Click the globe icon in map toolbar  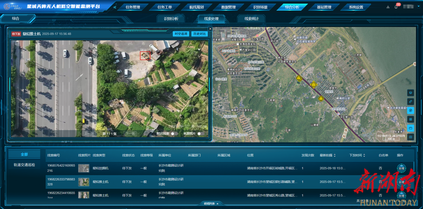pos(410,111)
